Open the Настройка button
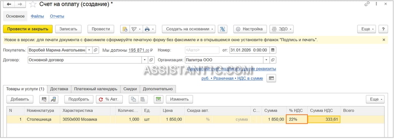Screen dimensions: 394x139 250,29
